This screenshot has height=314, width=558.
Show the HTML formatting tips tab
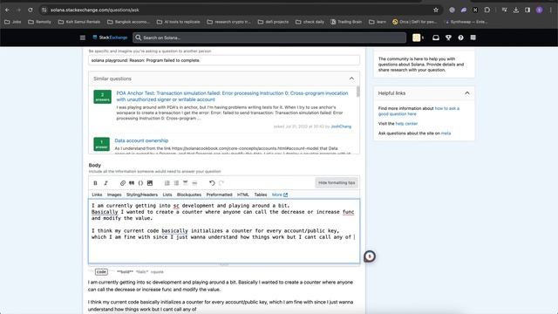(x=243, y=195)
